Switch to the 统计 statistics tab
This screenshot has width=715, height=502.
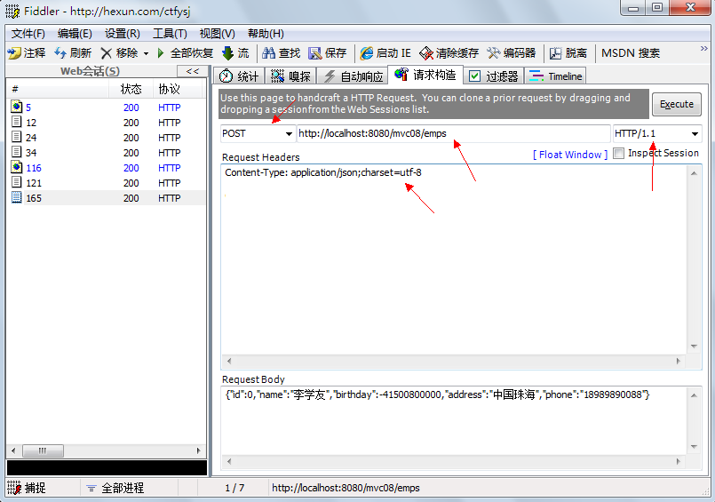tap(239, 76)
